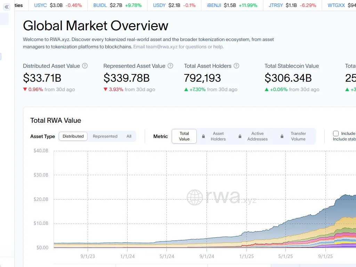Select Distributed asset type
The width and height of the screenshot is (356, 267).
pos(73,136)
